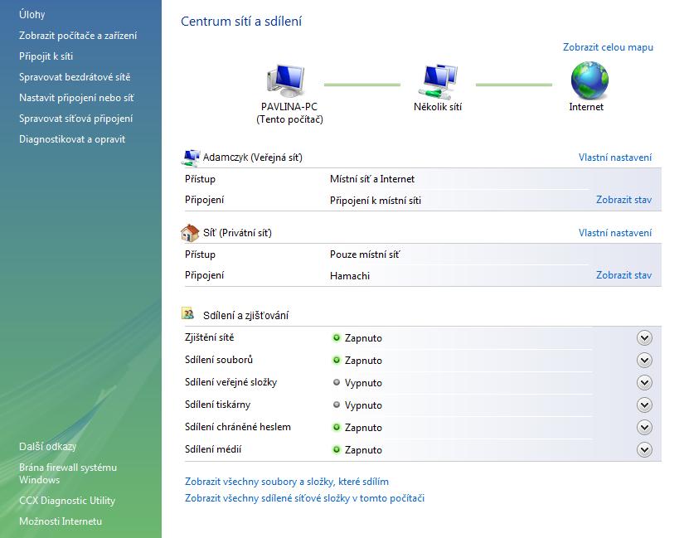Open Spravovat bezdrátové sítě task

pyautogui.click(x=75, y=77)
